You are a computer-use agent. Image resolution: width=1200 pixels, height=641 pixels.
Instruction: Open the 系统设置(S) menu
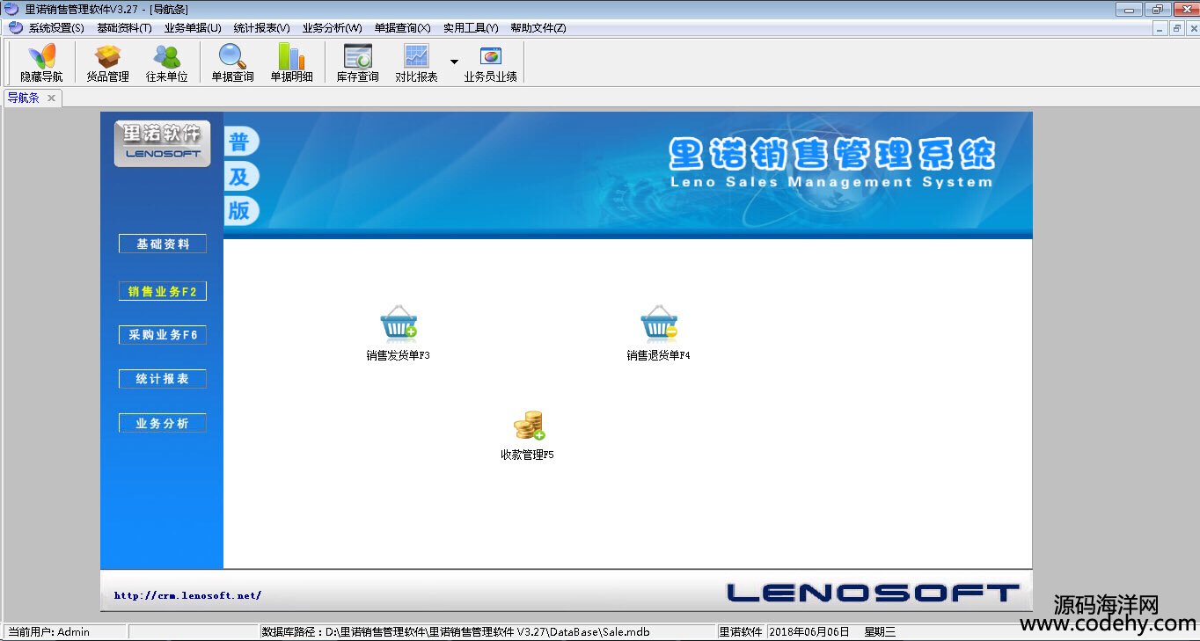56,28
